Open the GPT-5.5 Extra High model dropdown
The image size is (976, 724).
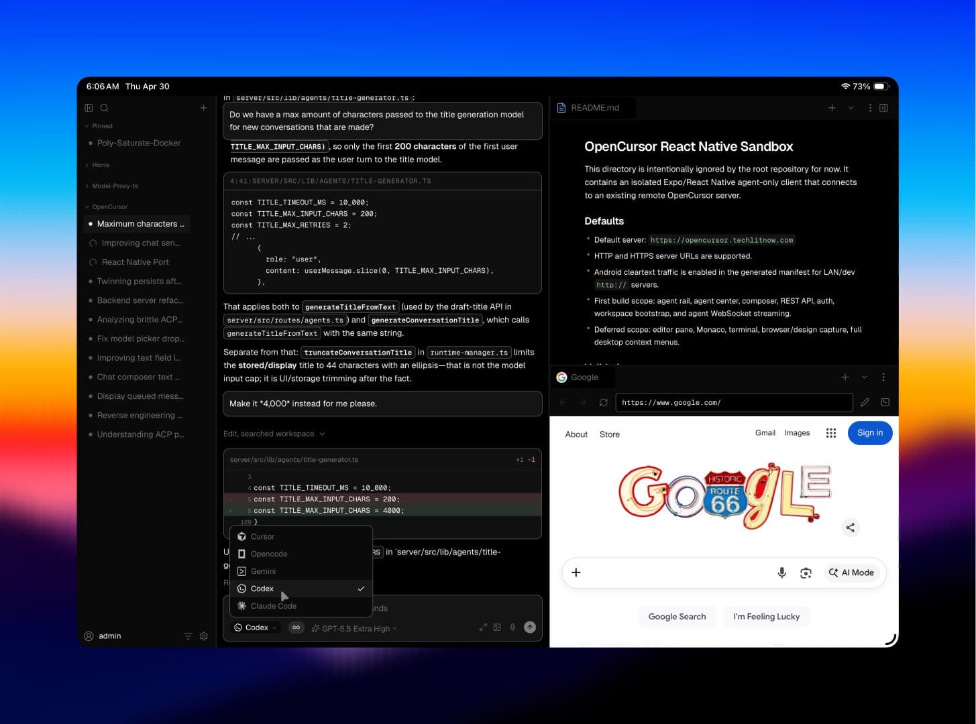pos(354,628)
